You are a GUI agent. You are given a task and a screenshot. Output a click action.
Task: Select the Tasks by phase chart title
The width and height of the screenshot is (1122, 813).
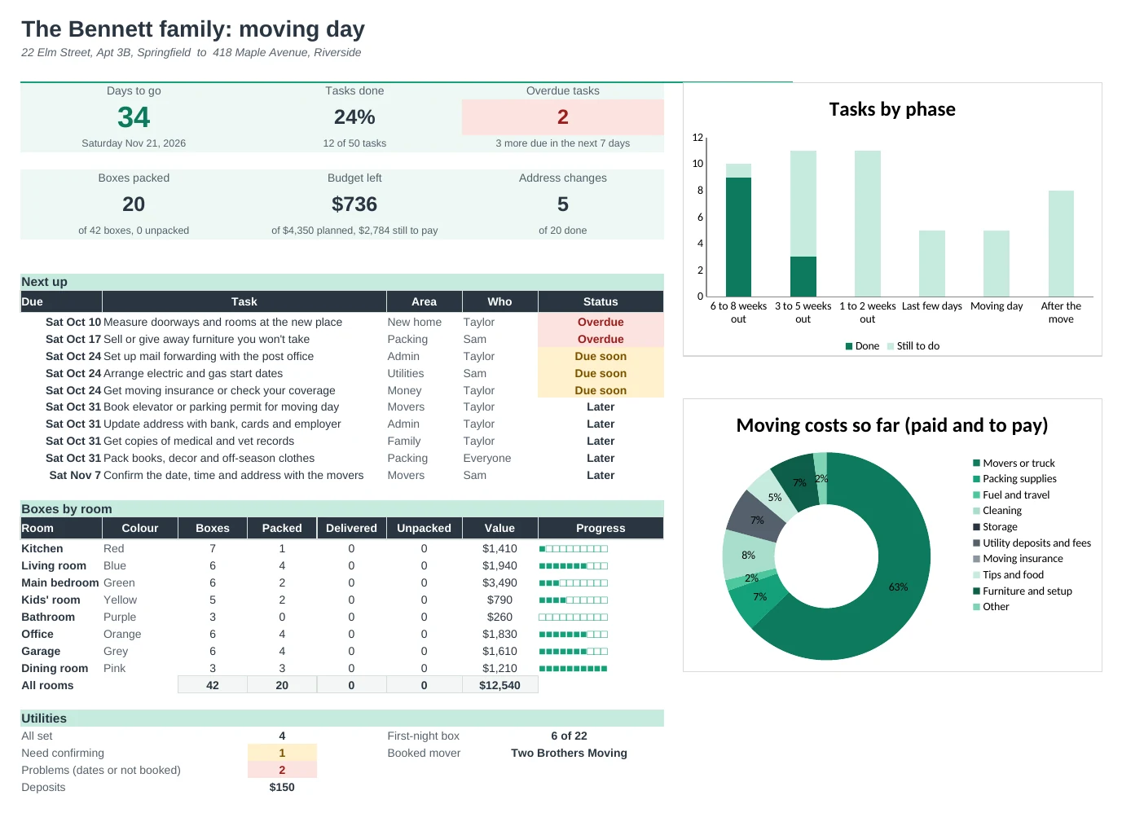coord(892,109)
